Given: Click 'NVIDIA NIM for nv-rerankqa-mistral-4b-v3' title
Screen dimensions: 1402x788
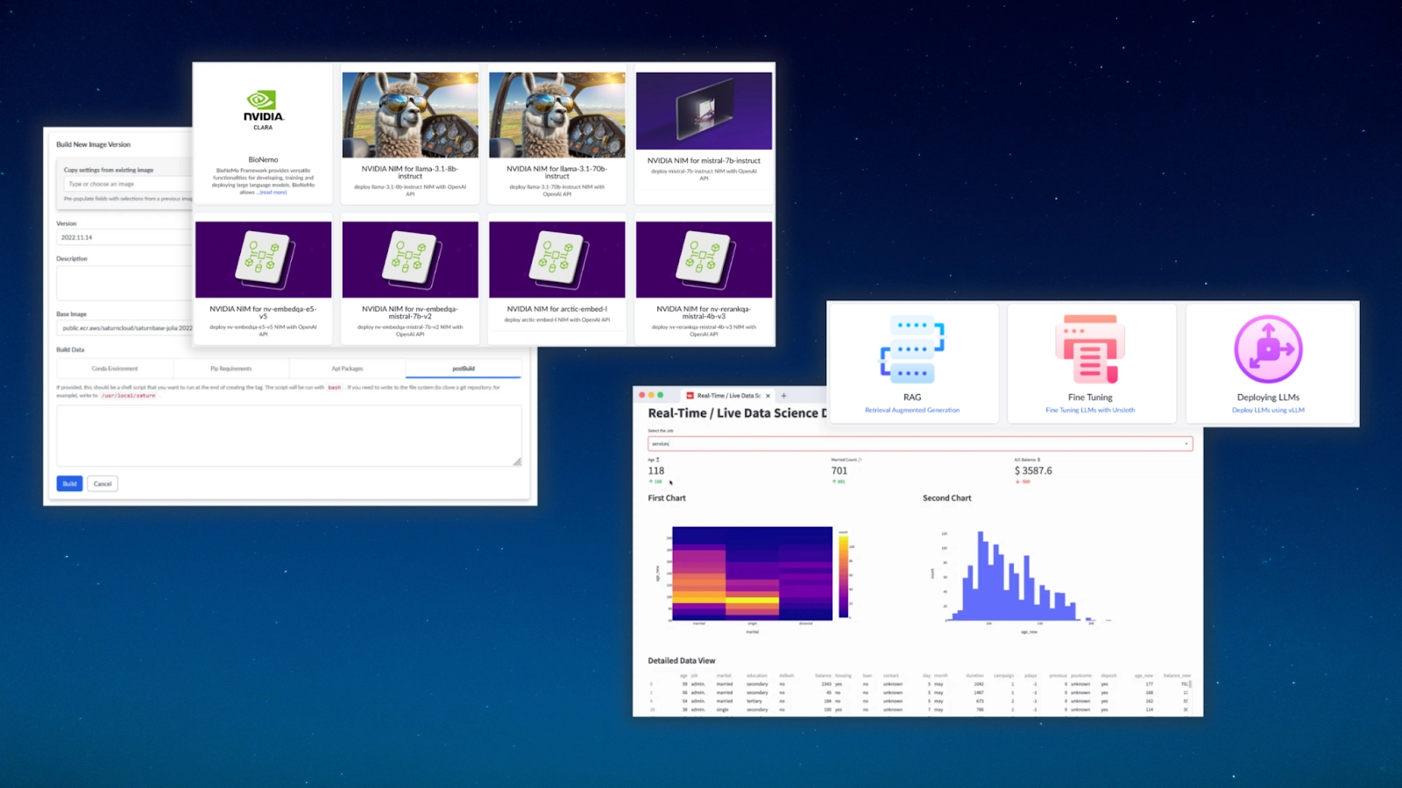Looking at the screenshot, I should pos(704,313).
